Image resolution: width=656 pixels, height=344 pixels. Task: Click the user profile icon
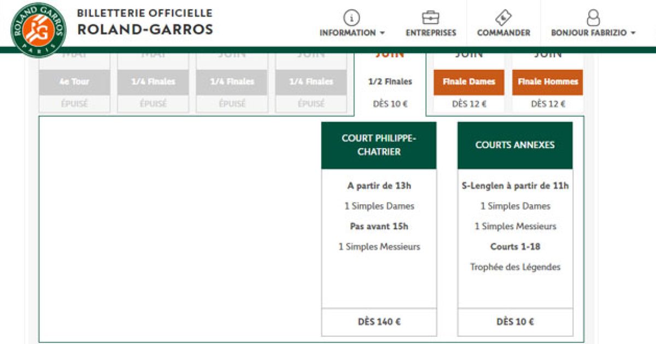point(593,17)
